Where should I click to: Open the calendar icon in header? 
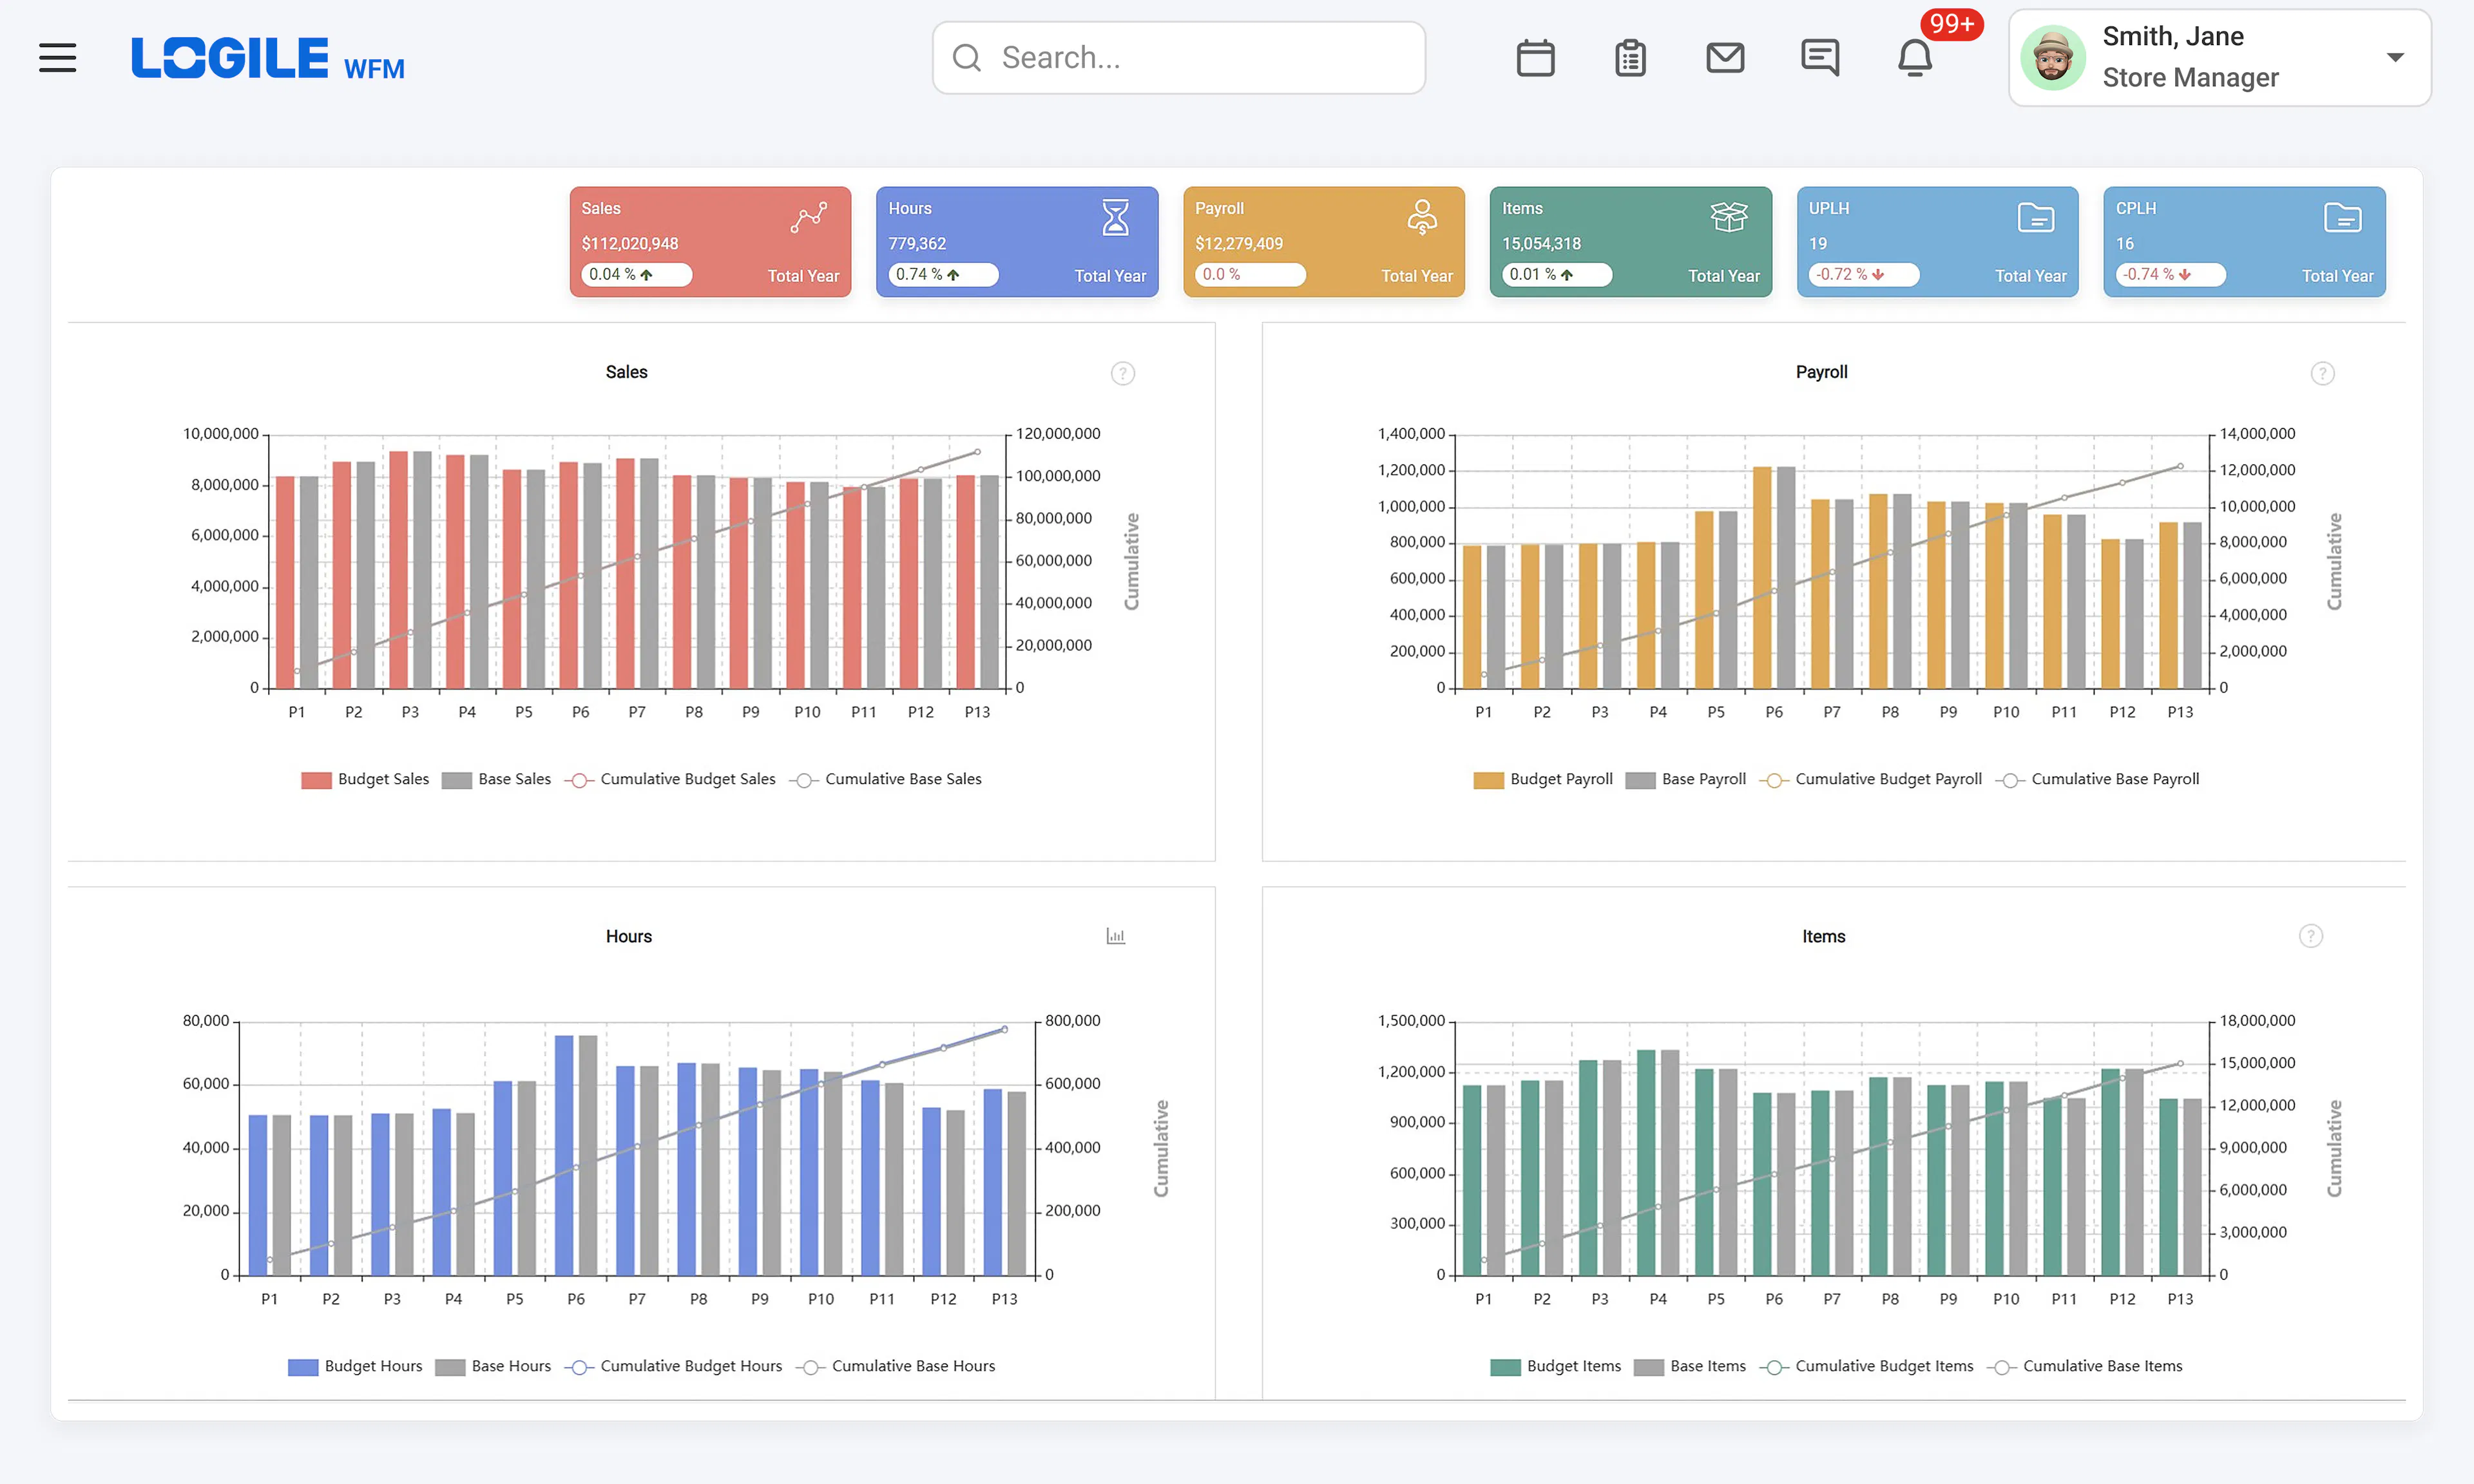point(1535,57)
